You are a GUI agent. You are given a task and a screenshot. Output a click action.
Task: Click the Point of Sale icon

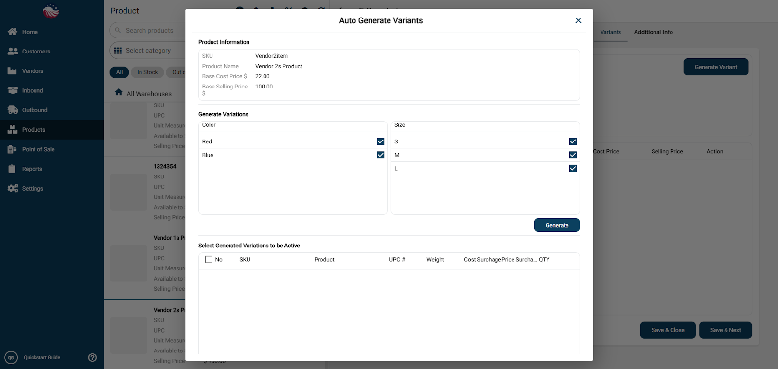[12, 149]
